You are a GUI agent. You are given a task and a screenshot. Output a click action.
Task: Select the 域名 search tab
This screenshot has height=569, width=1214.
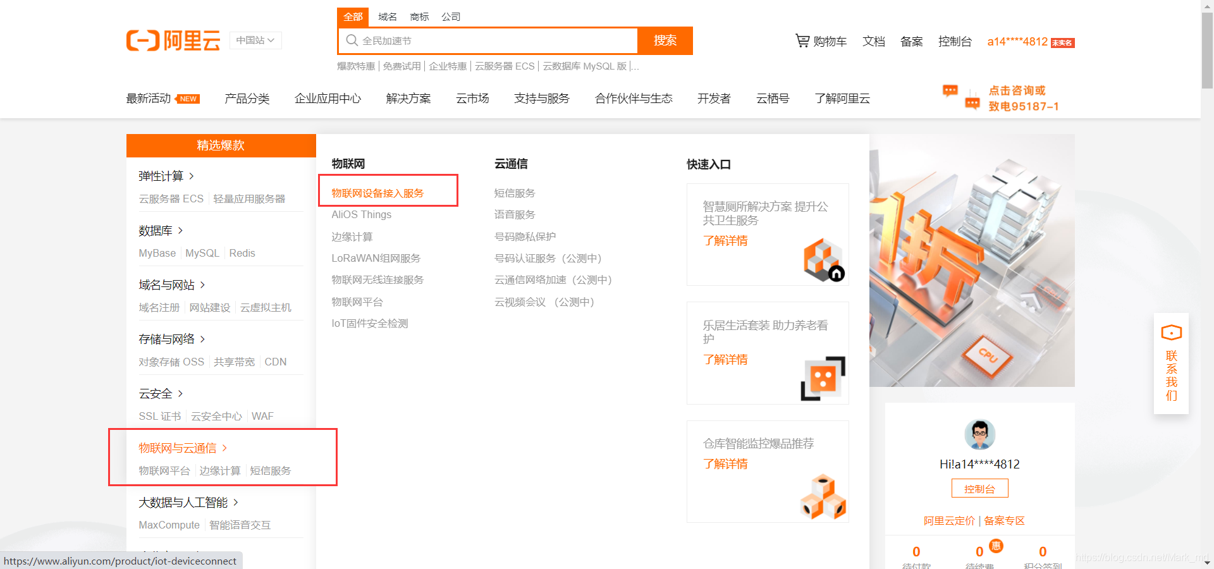pyautogui.click(x=388, y=16)
